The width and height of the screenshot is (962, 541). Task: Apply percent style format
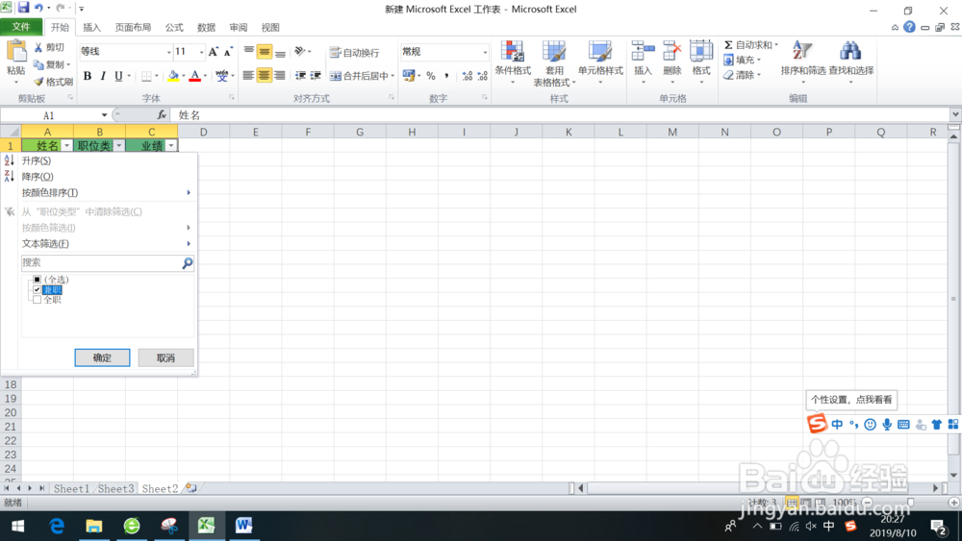click(x=431, y=76)
